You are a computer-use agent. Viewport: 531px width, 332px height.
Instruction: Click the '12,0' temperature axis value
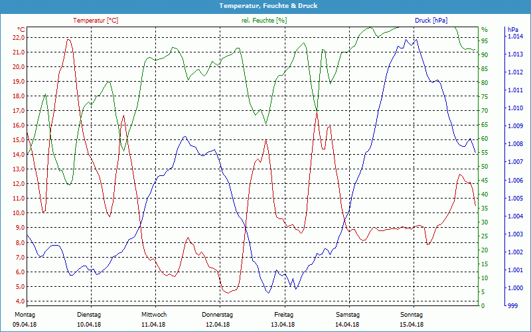pos(19,184)
